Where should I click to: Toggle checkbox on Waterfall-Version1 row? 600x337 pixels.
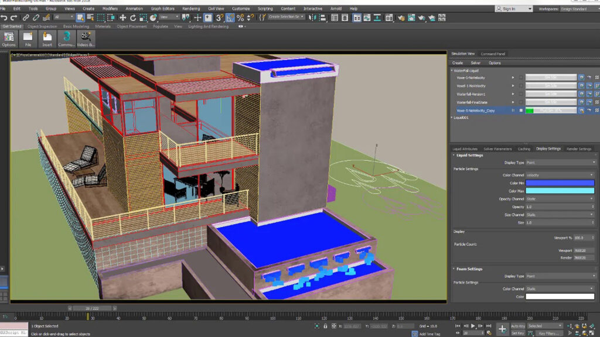pyautogui.click(x=521, y=94)
